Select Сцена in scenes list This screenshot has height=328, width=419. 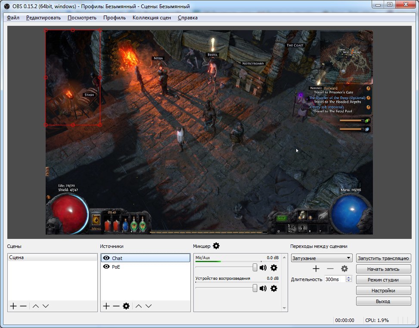point(53,257)
